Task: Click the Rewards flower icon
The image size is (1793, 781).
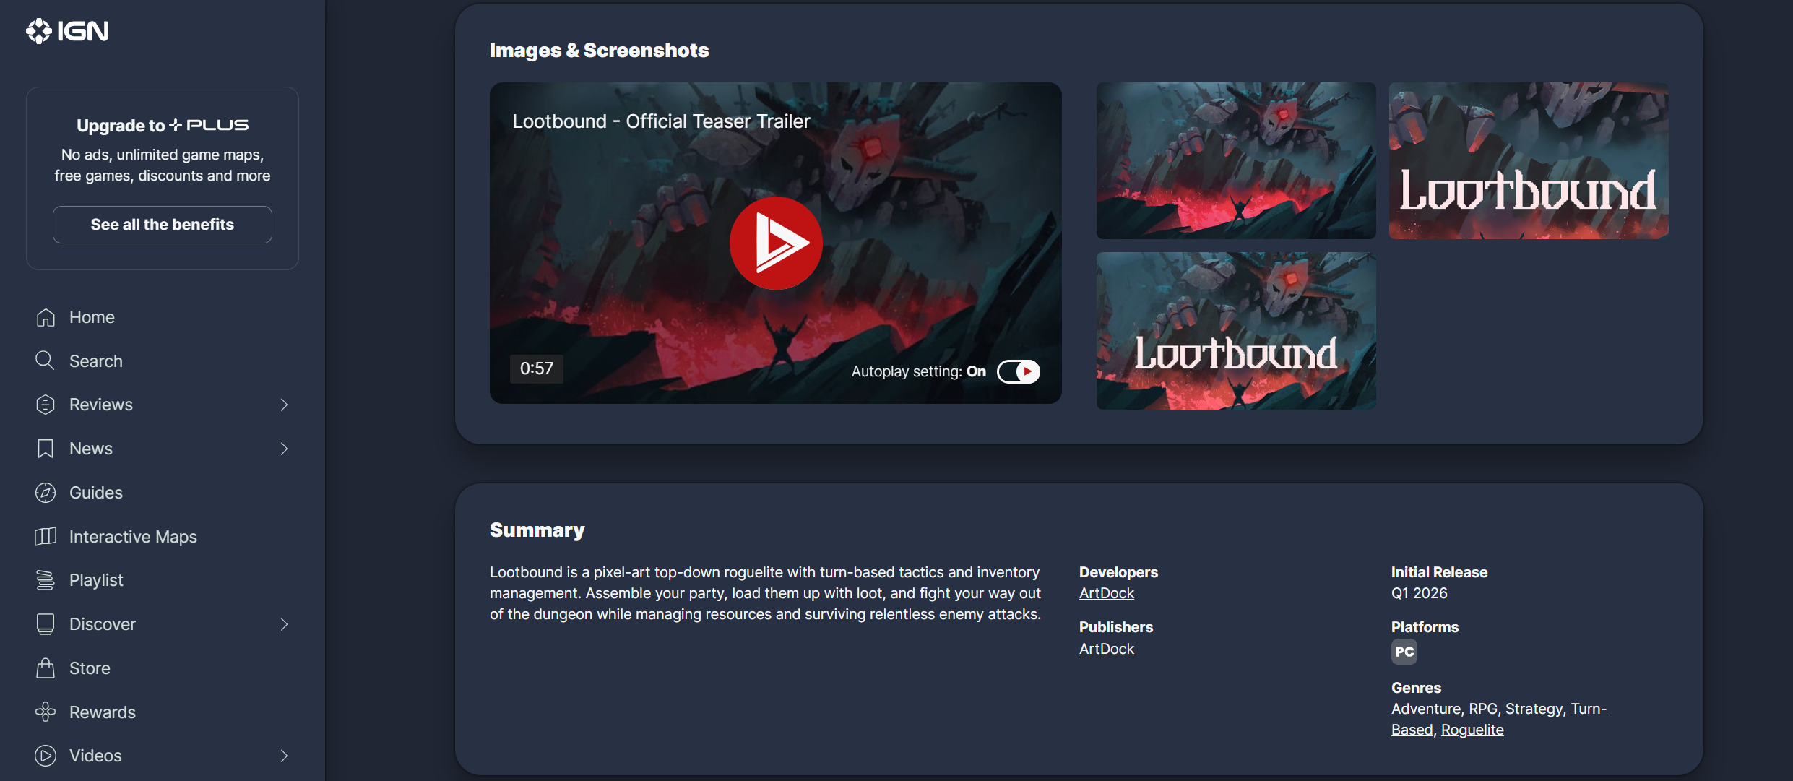Action: [x=46, y=712]
